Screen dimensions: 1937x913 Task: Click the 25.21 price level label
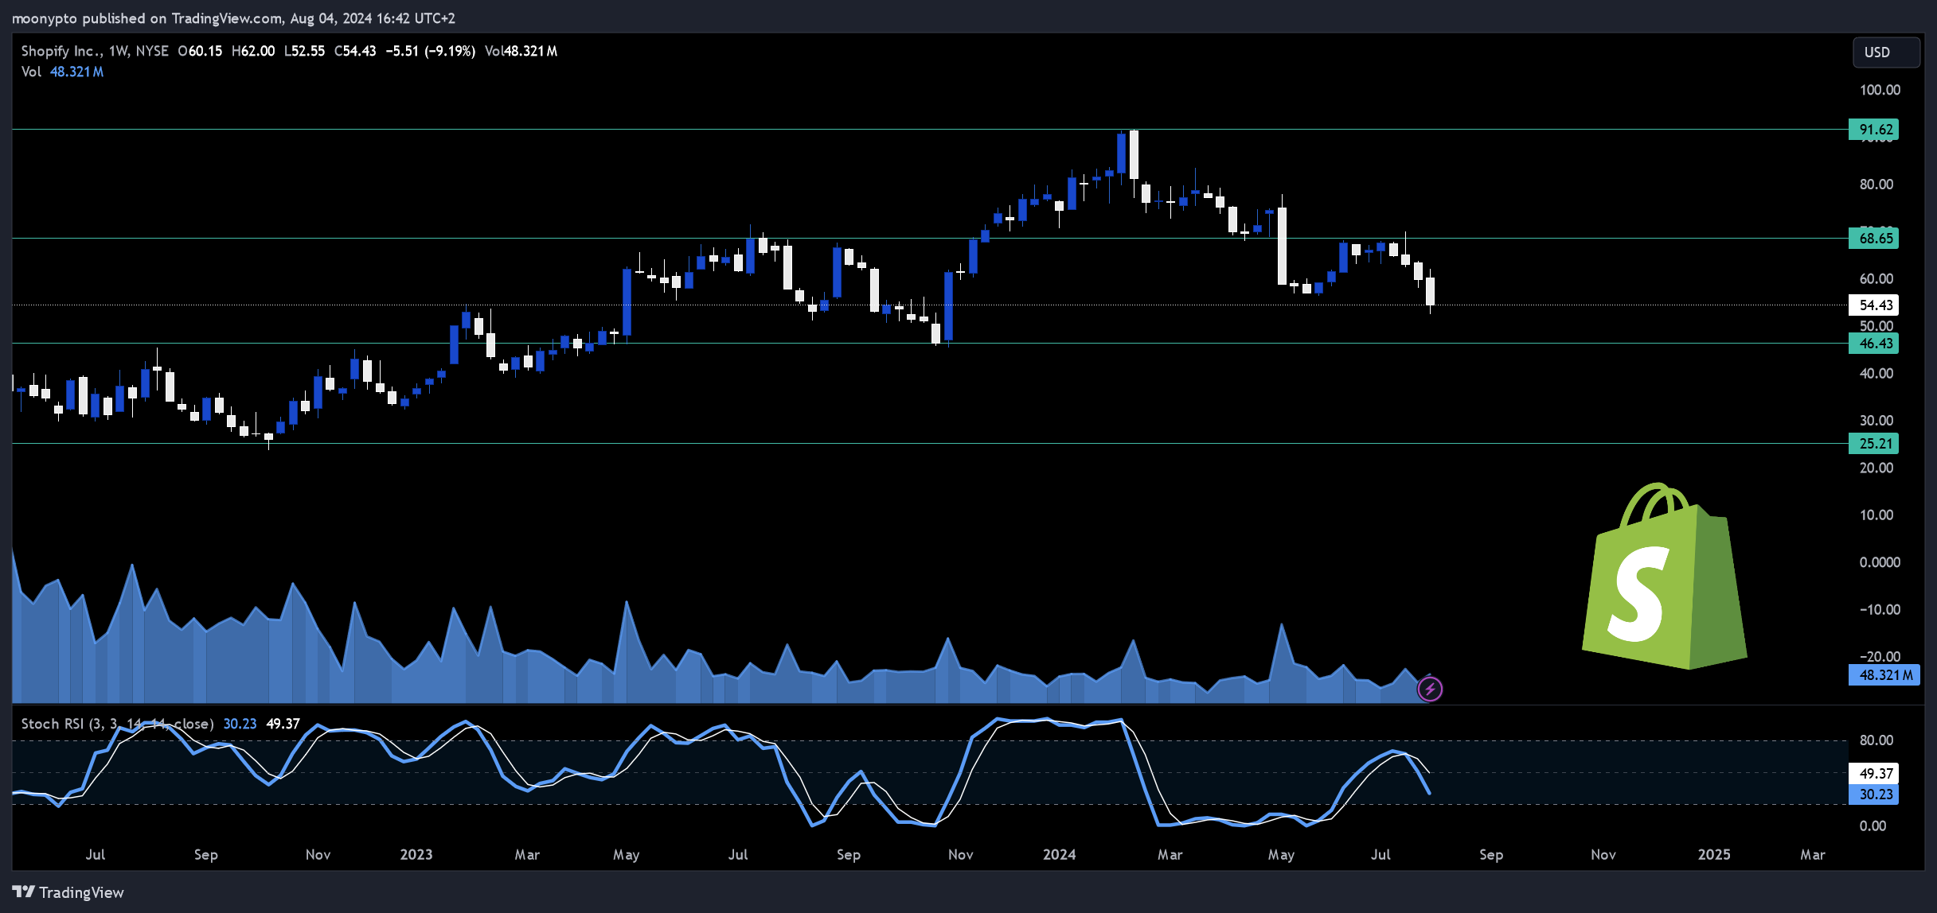pos(1873,444)
